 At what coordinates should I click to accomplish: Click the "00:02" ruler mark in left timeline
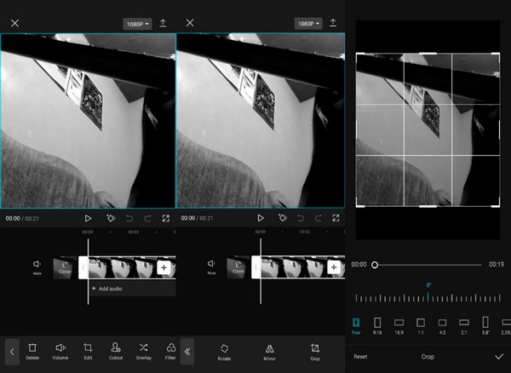pos(134,232)
